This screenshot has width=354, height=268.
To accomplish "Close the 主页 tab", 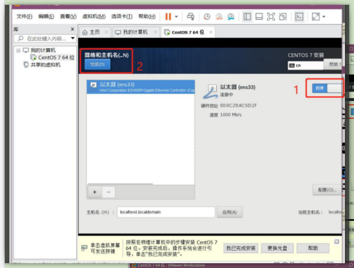I will coord(106,32).
